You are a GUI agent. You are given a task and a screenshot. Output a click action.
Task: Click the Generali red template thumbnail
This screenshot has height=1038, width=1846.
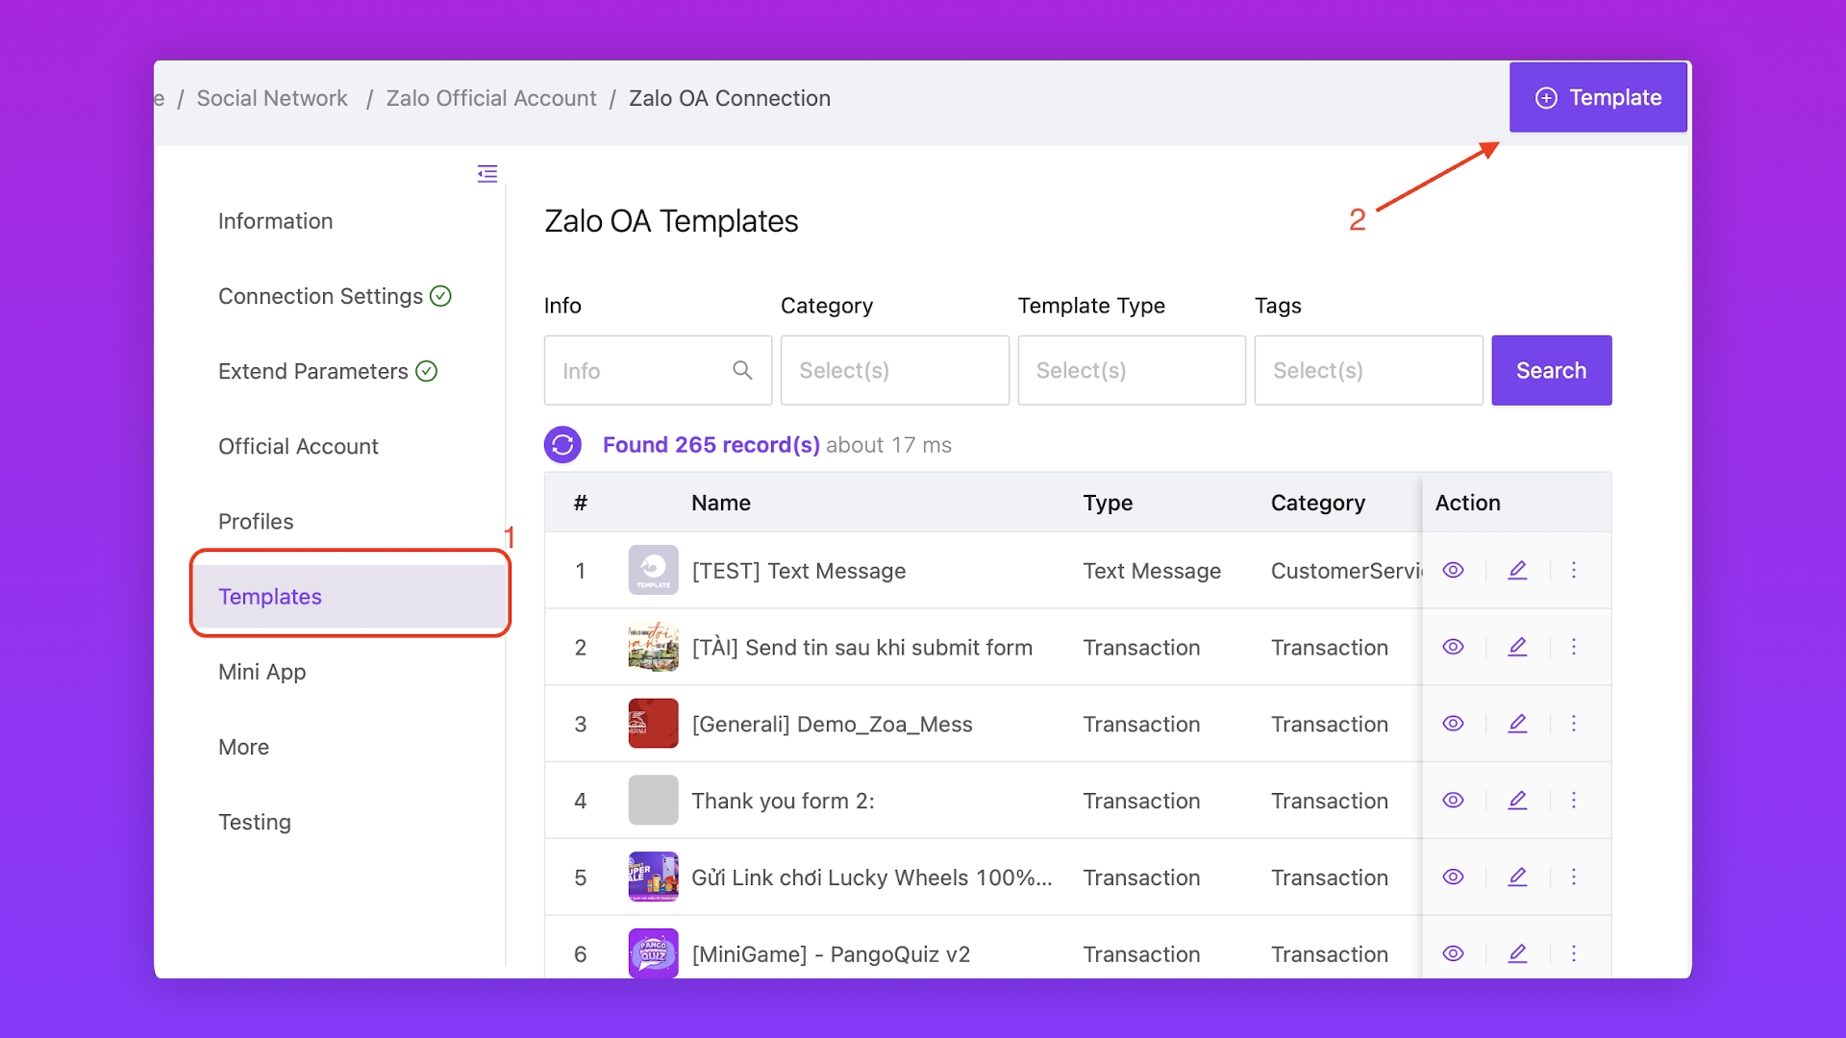point(653,724)
